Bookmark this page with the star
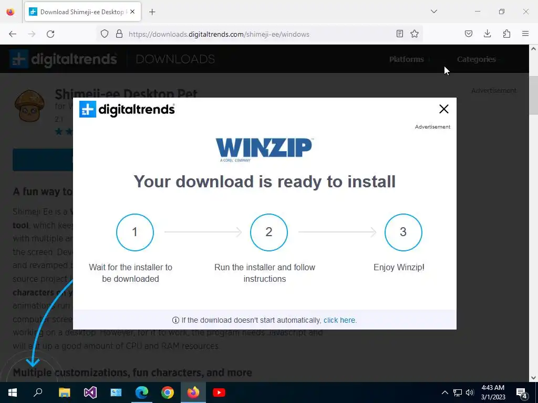This screenshot has height=403, width=538. coord(415,34)
